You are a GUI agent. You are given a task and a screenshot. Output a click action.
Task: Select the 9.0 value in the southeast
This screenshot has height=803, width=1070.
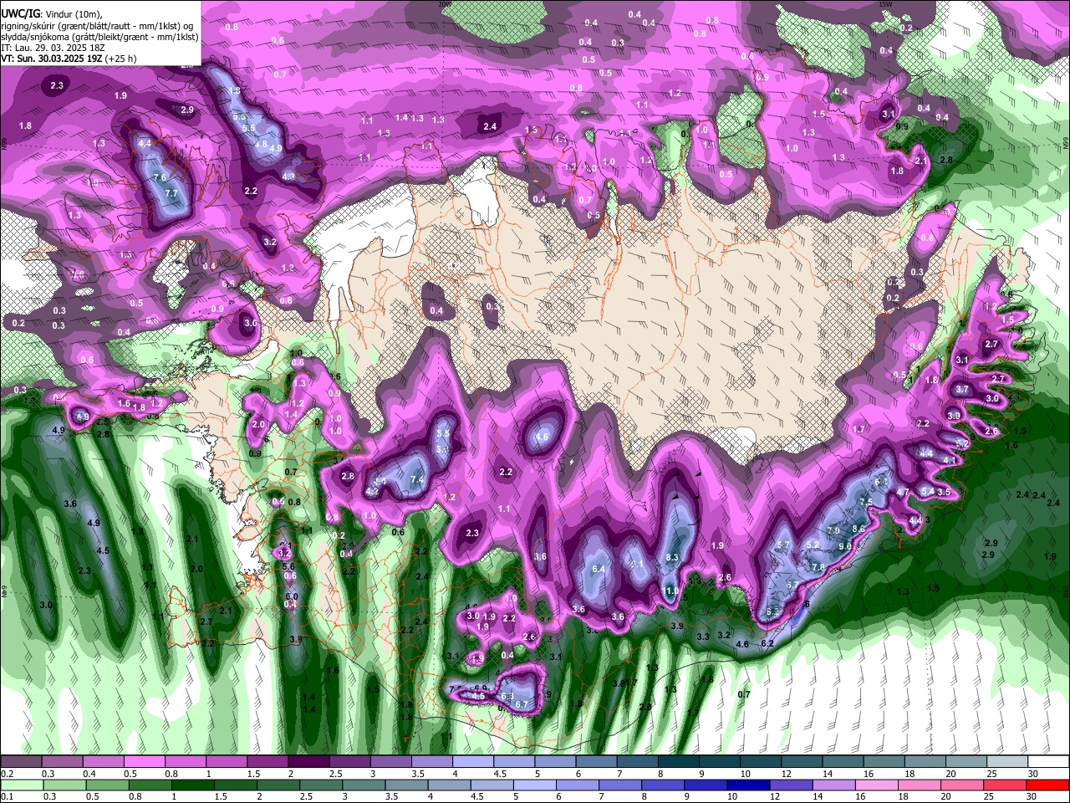coord(845,546)
